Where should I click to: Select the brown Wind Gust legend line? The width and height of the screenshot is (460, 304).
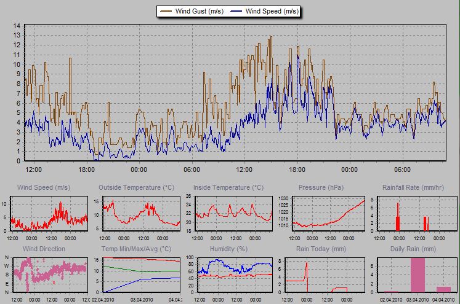[x=166, y=12]
